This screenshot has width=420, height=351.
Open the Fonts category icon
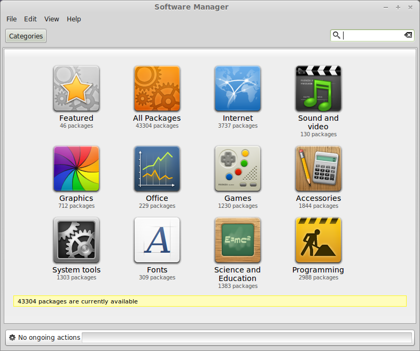[157, 240]
